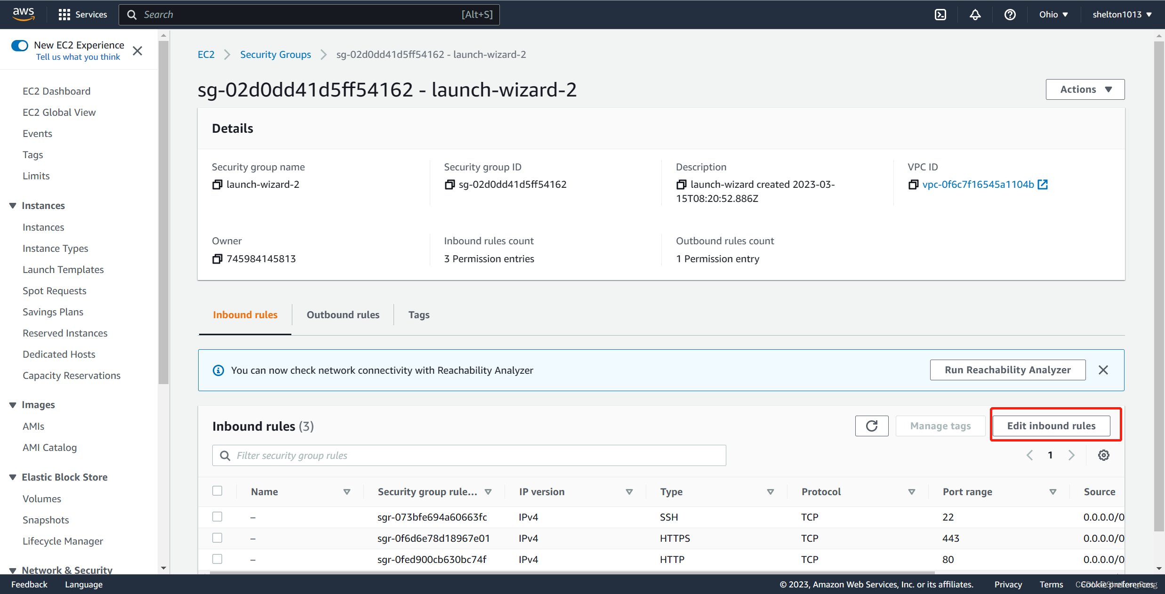Check the select-all rules checkbox
1165x594 pixels.
pyautogui.click(x=217, y=491)
